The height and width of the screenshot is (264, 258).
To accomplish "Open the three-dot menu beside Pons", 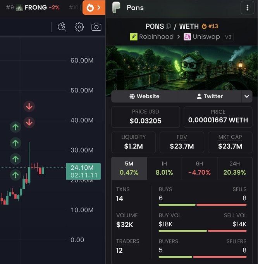I will click(247, 8).
